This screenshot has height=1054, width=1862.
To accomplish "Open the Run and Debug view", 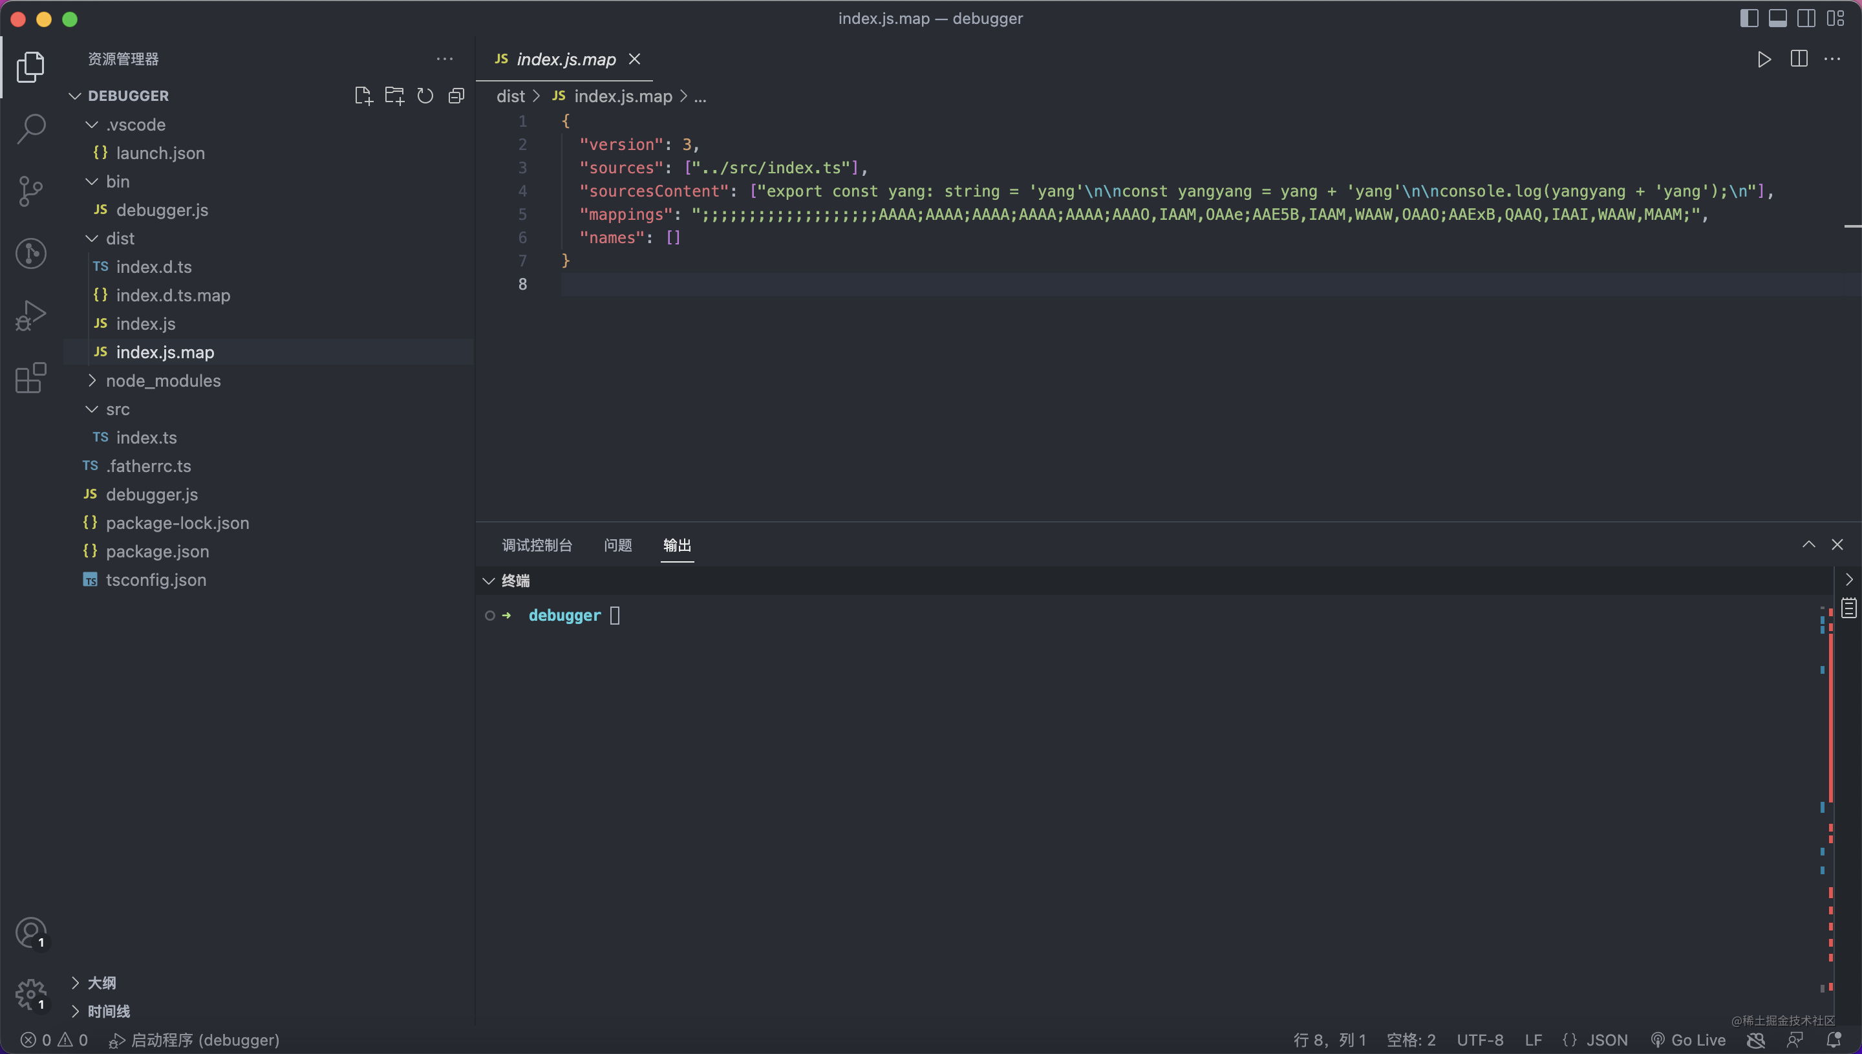I will pyautogui.click(x=31, y=316).
